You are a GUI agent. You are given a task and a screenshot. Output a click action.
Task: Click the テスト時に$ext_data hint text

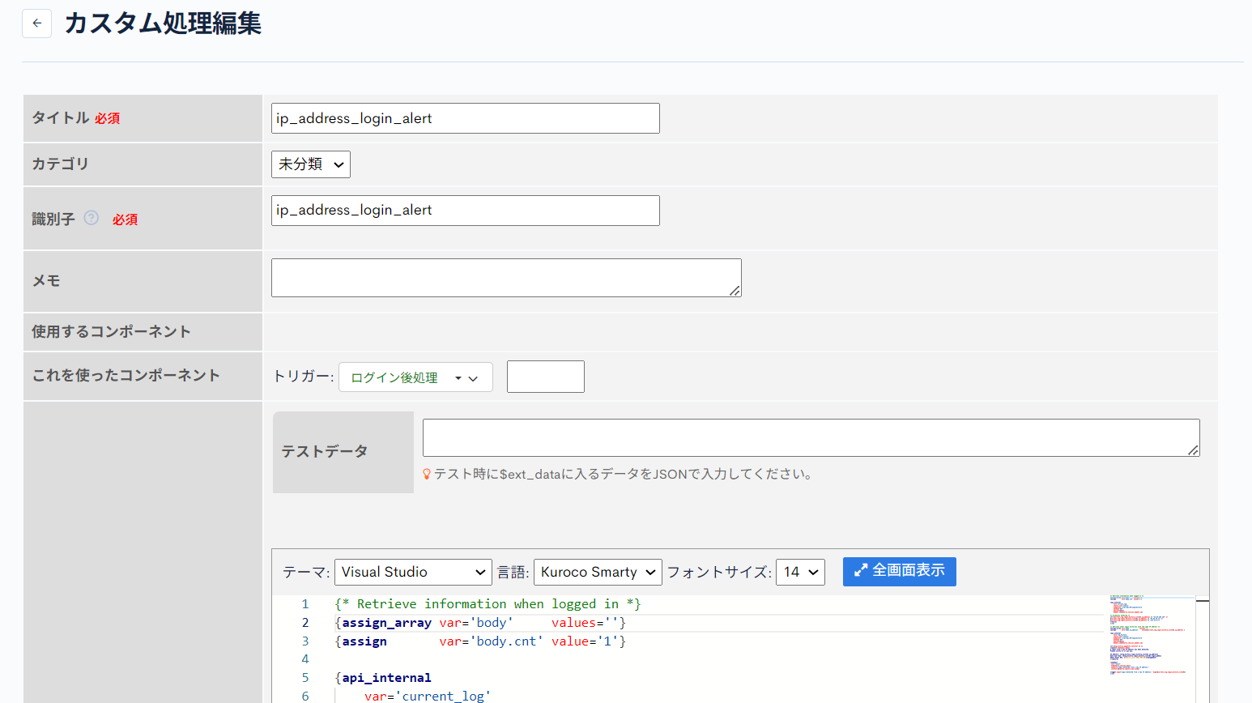[x=624, y=475]
